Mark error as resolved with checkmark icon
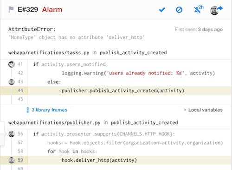The width and height of the screenshot is (232, 170). coord(162,10)
